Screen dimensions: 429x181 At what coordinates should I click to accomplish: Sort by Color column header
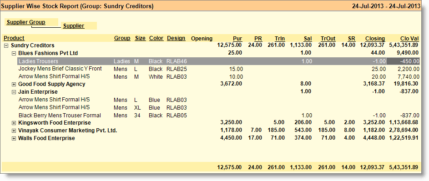(156, 38)
